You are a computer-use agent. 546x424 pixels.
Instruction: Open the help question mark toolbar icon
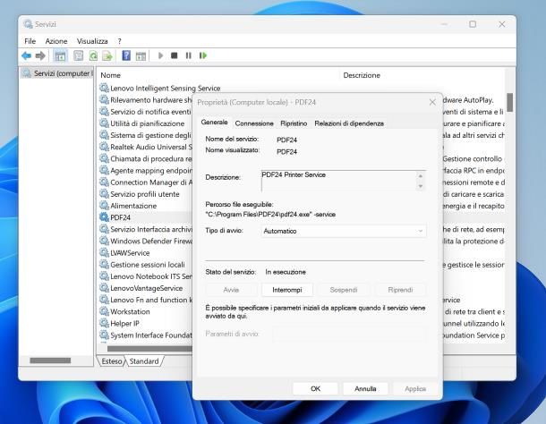[126, 55]
